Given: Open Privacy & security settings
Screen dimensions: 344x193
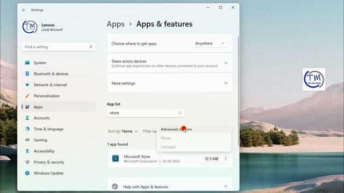Looking at the screenshot, I should point(59,162).
